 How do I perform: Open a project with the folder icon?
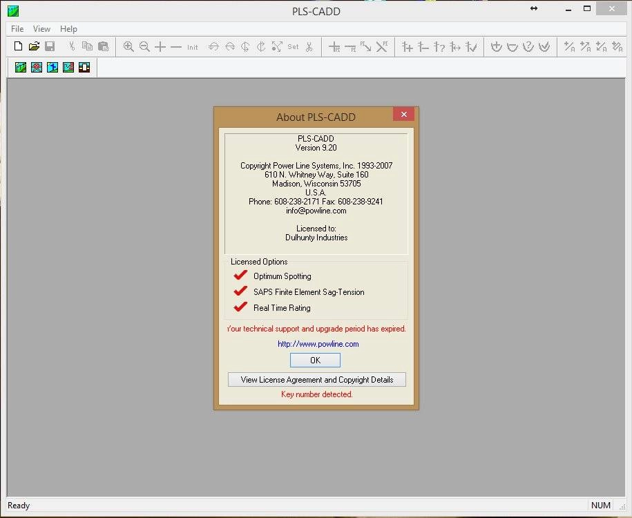click(35, 46)
